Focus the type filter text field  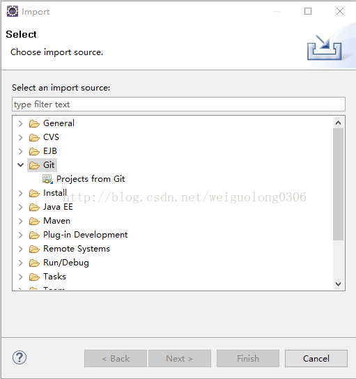pos(178,105)
